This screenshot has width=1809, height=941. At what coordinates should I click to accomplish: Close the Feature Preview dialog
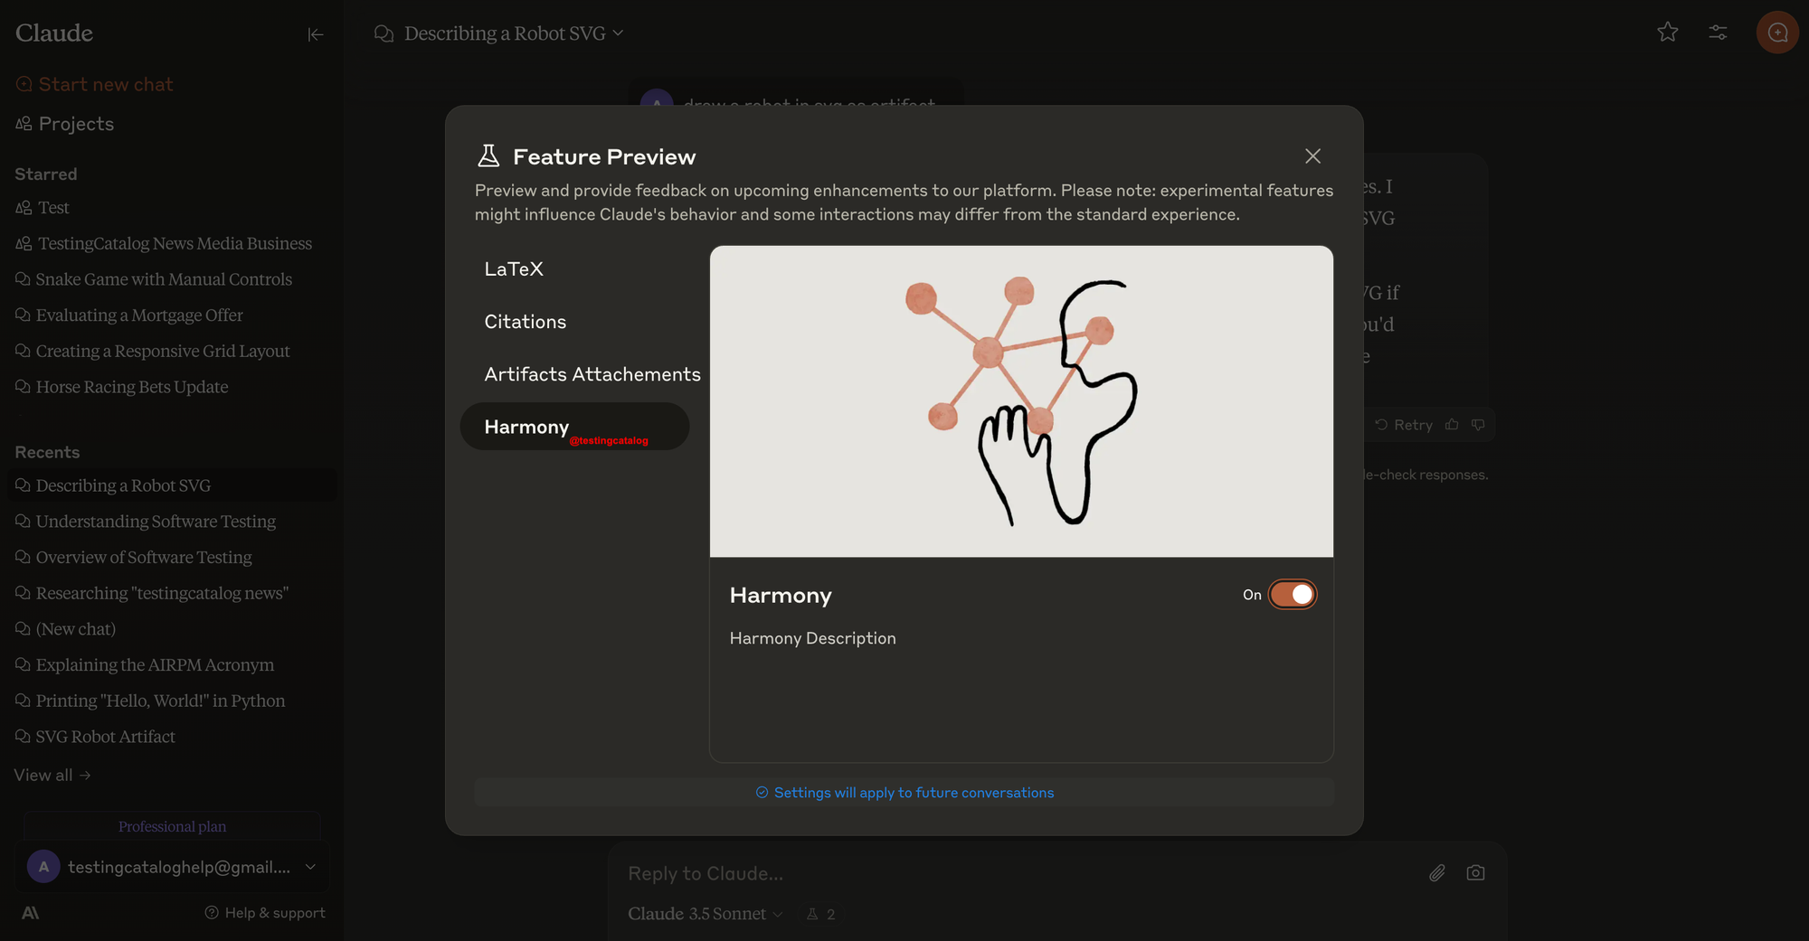1313,156
